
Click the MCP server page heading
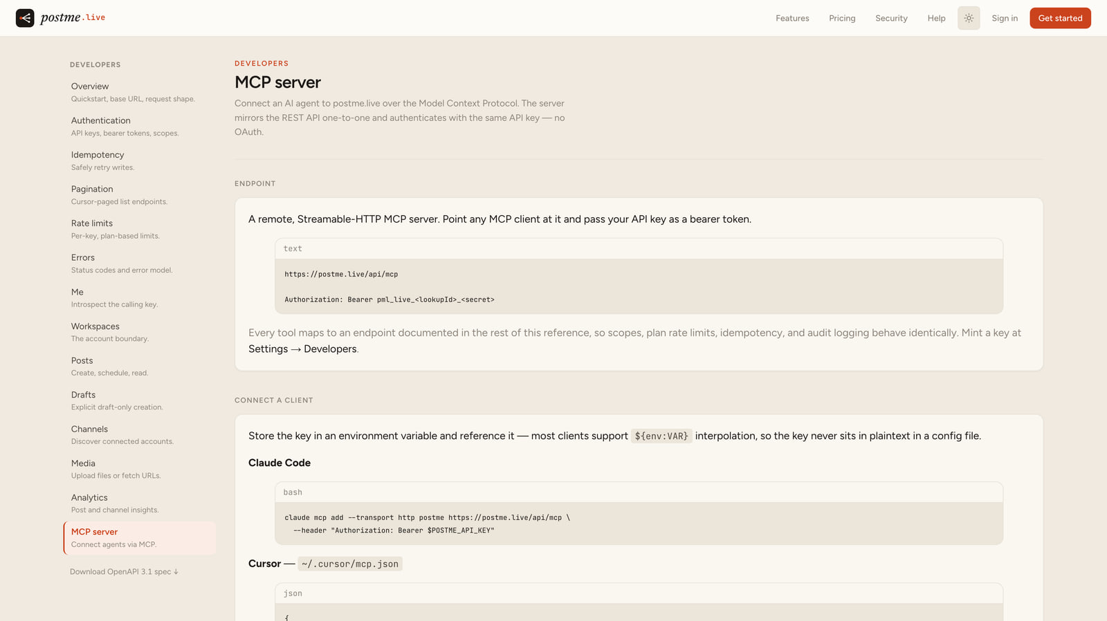[x=277, y=82]
